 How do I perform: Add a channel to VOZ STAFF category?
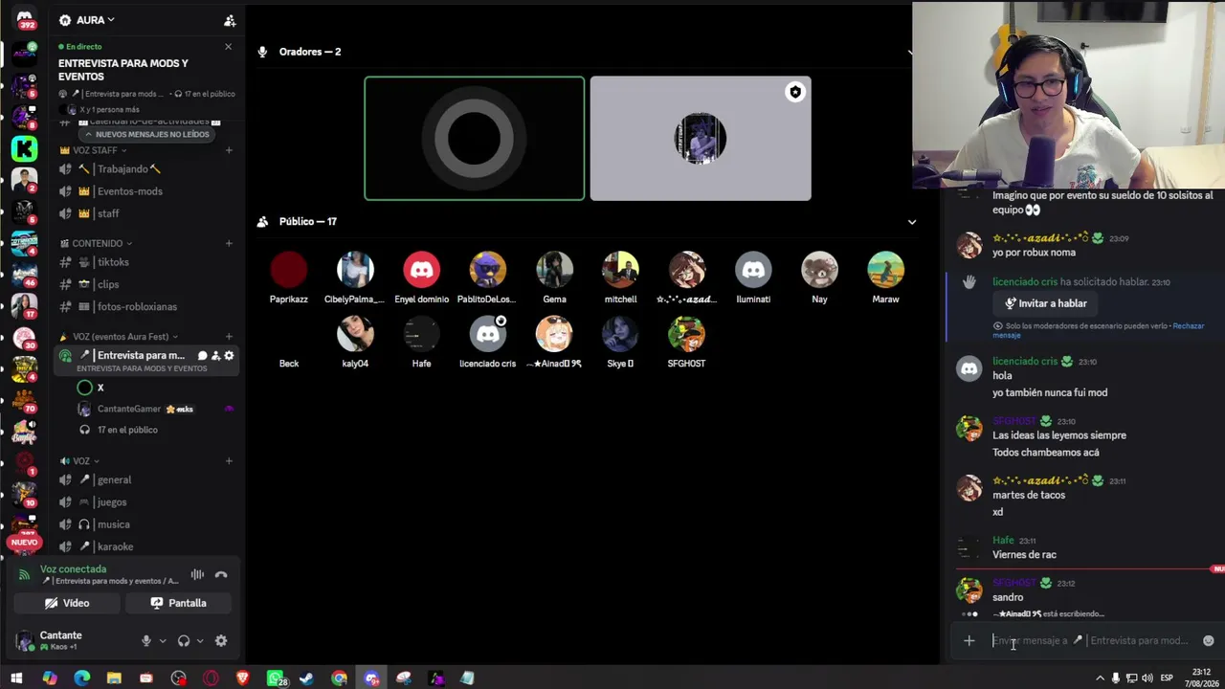pos(229,150)
